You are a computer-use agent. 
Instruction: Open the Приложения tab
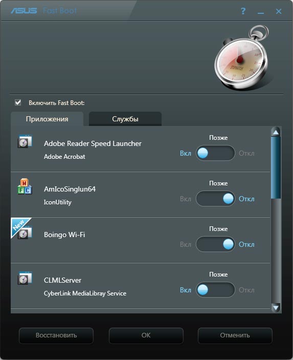click(47, 119)
